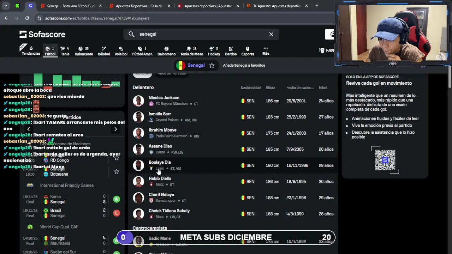452x254 pixels.
Task: Click the loss badge for Brasil match
Action: [x=117, y=213]
